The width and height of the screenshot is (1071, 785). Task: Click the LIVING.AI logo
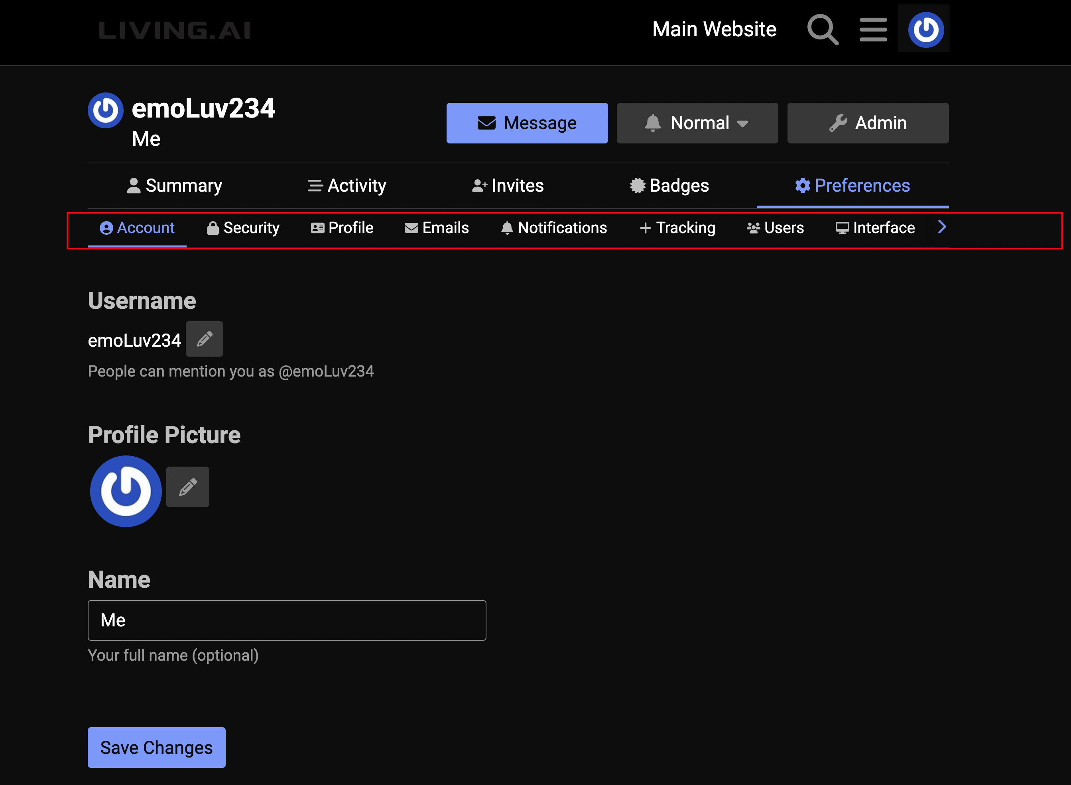point(175,30)
